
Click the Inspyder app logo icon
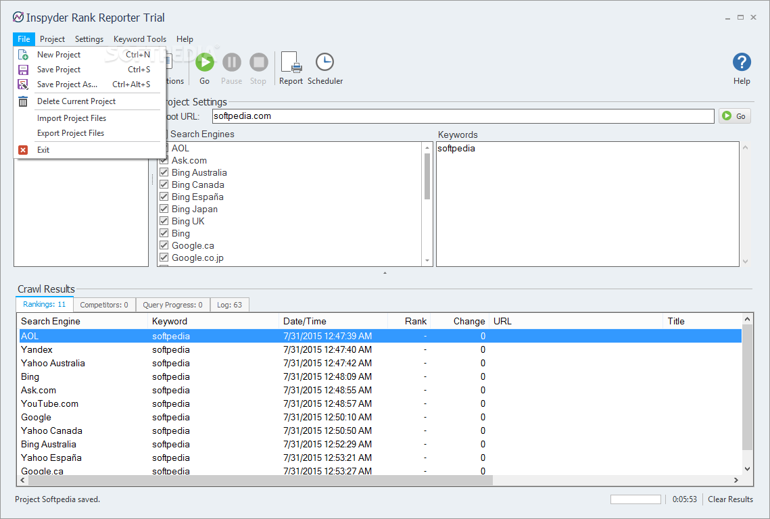pyautogui.click(x=18, y=17)
